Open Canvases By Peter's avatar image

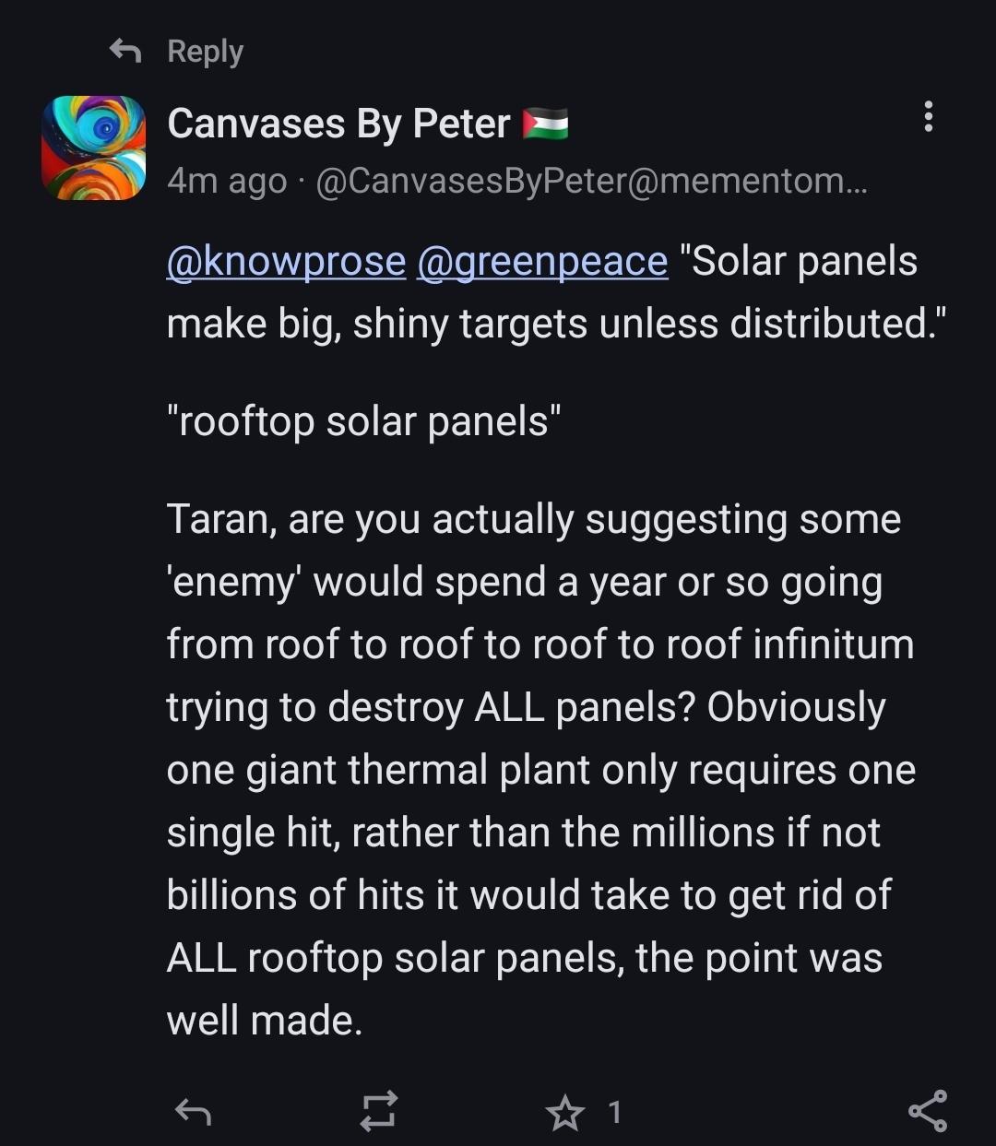pos(94,148)
